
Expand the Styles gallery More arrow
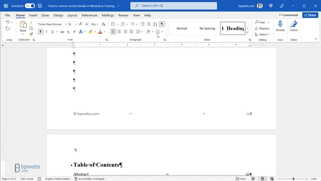247,33
